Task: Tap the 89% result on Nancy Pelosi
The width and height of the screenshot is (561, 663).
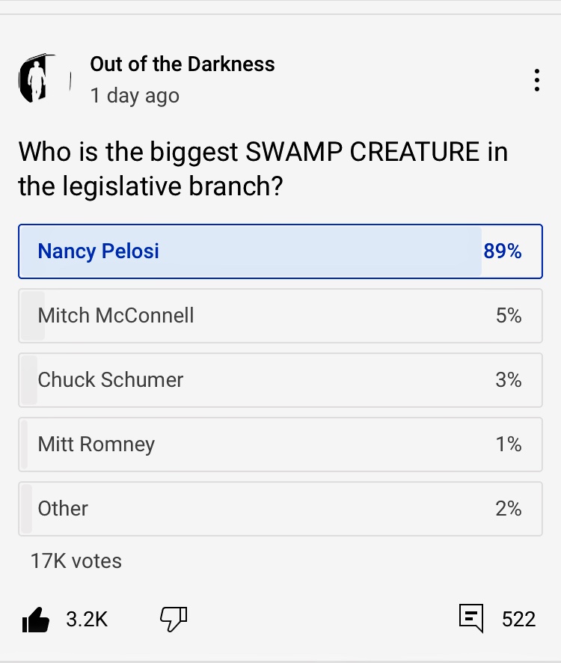Action: coord(503,251)
